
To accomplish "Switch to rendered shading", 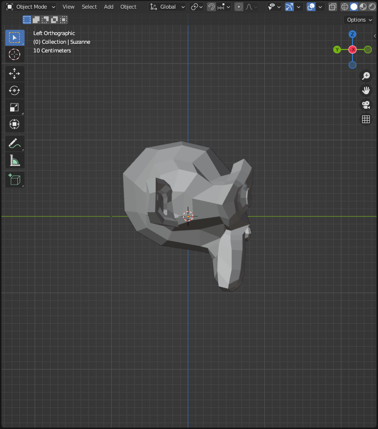I will click(372, 7).
